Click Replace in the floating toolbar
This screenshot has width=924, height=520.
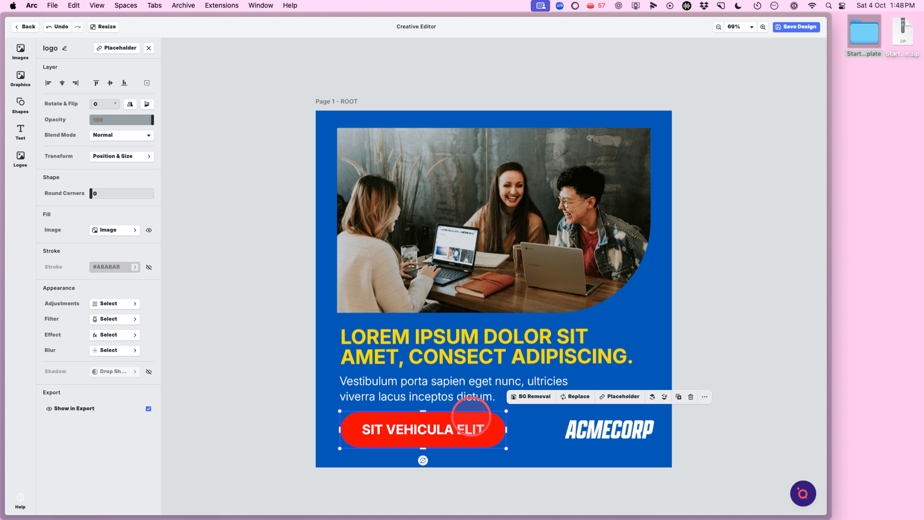coord(575,397)
